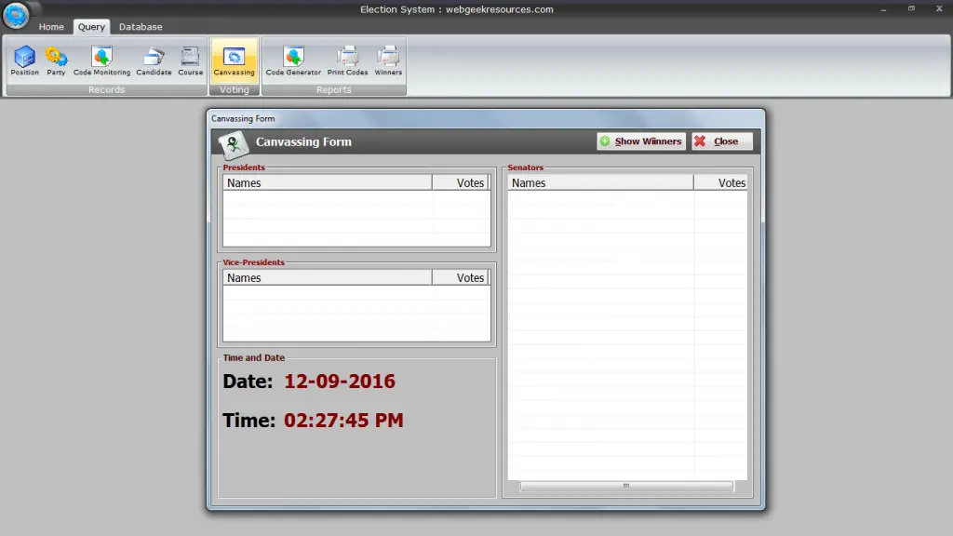Screen dimensions: 953x536
Task: Click Votes column header in Senators list
Action: coord(721,183)
